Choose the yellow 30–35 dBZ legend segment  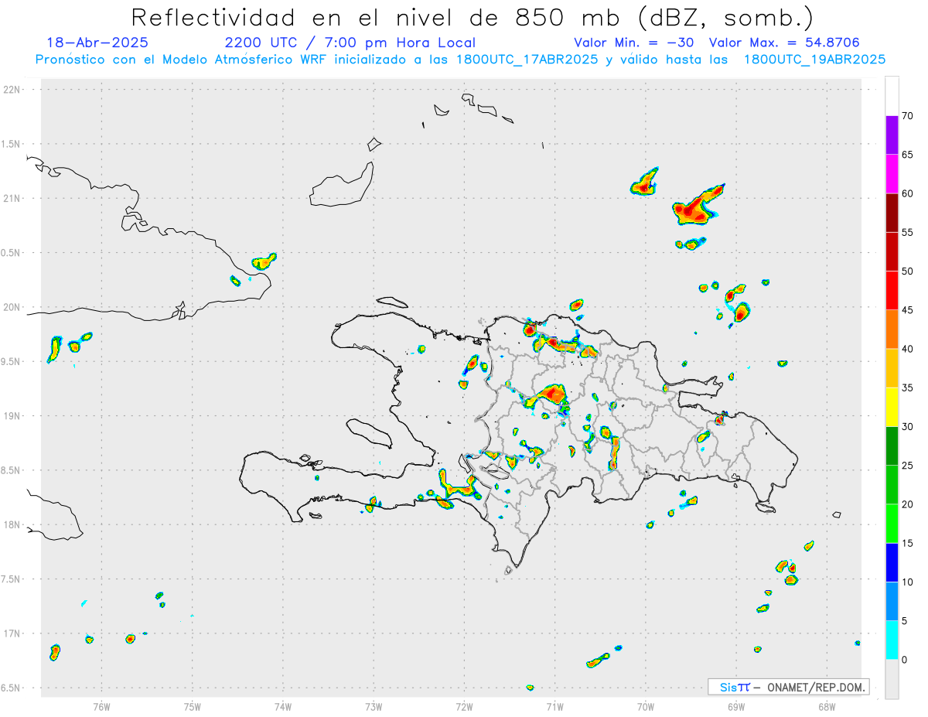(x=892, y=408)
